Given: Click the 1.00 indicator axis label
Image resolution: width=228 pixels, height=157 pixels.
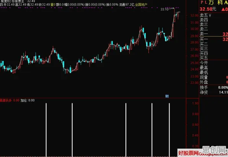Looking at the screenshot, I should pos(195,103).
